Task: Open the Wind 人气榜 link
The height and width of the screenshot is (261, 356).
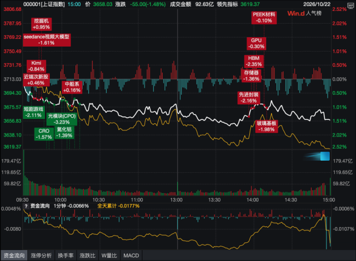Action: (x=305, y=13)
